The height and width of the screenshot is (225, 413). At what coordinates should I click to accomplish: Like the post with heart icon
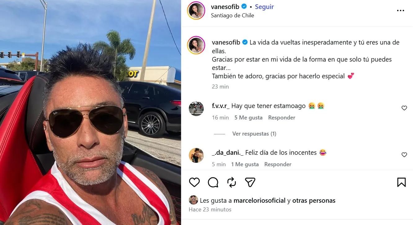pyautogui.click(x=194, y=182)
